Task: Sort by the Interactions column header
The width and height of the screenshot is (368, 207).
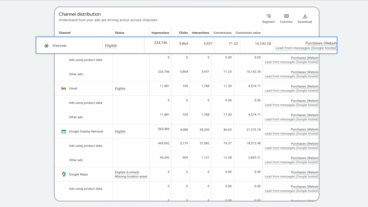Action: pyautogui.click(x=201, y=33)
